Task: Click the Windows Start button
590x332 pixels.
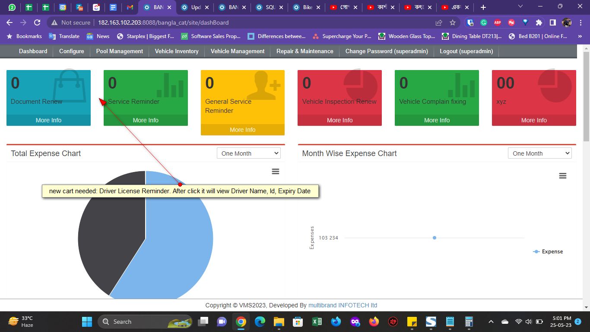Action: point(87,322)
